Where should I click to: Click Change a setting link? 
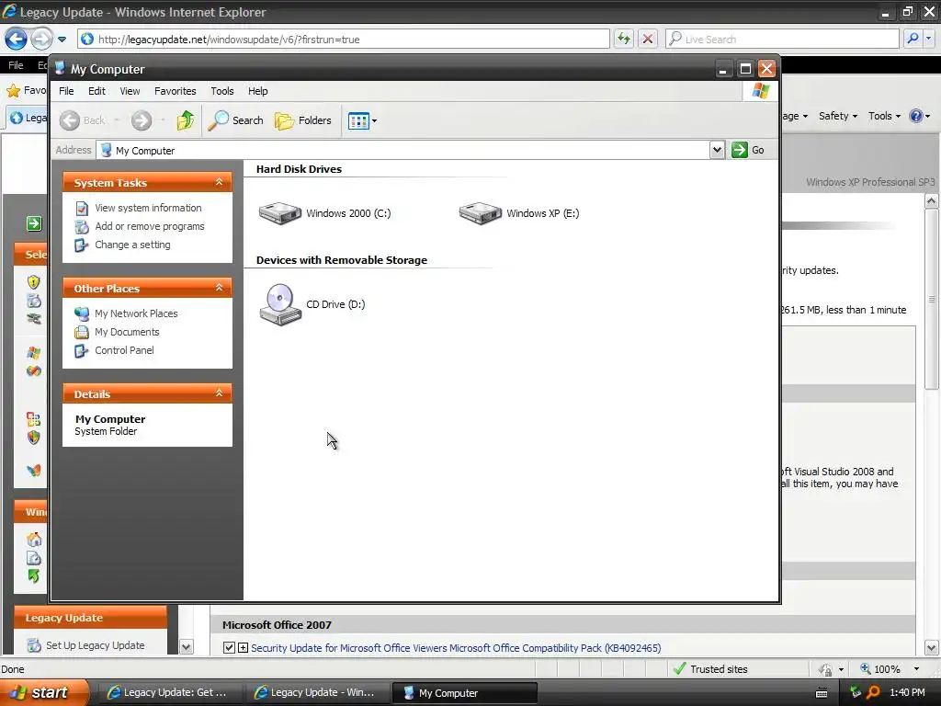[132, 245]
